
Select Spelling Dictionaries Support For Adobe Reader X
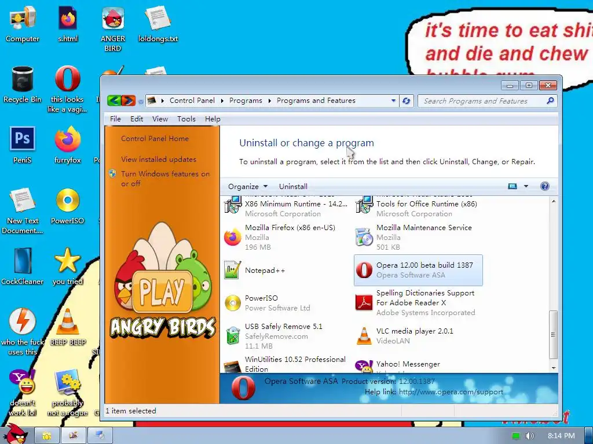coord(418,303)
